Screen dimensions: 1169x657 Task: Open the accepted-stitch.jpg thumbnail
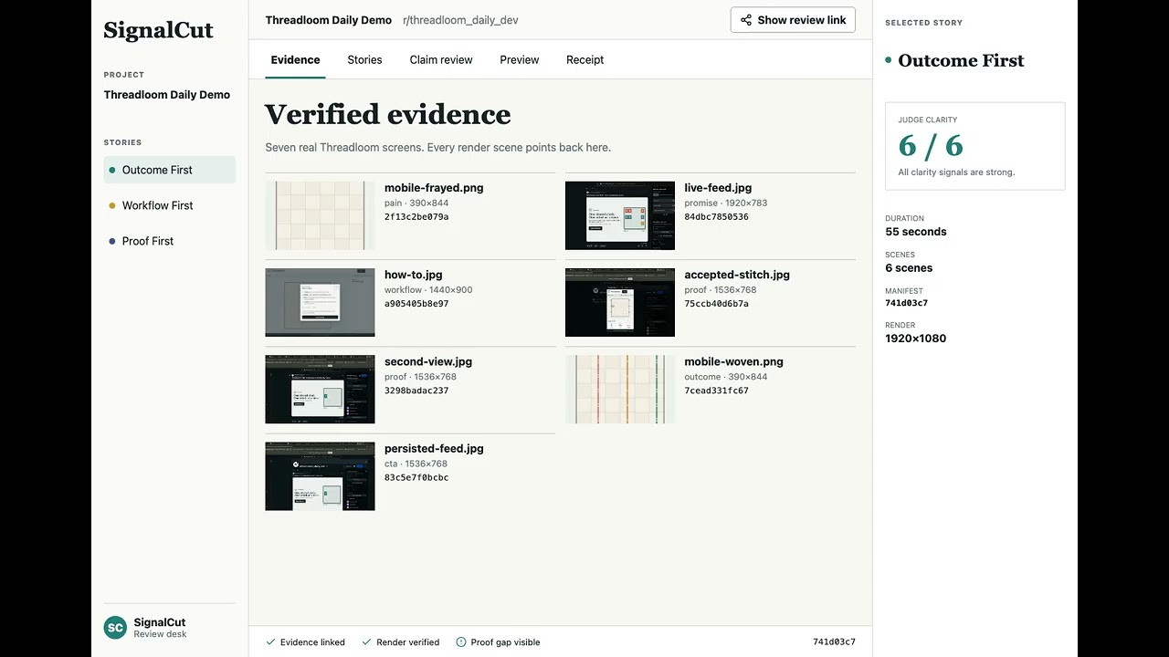(620, 302)
